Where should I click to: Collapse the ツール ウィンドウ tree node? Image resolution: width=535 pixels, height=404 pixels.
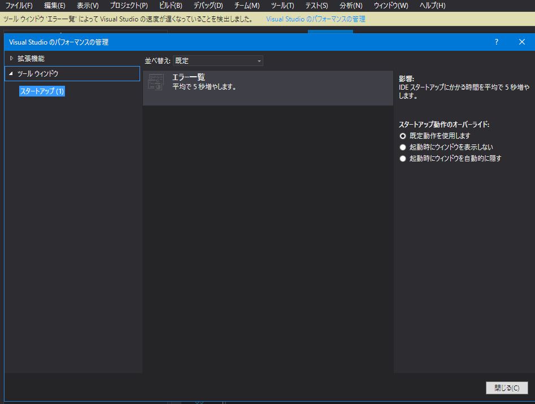[x=11, y=73]
